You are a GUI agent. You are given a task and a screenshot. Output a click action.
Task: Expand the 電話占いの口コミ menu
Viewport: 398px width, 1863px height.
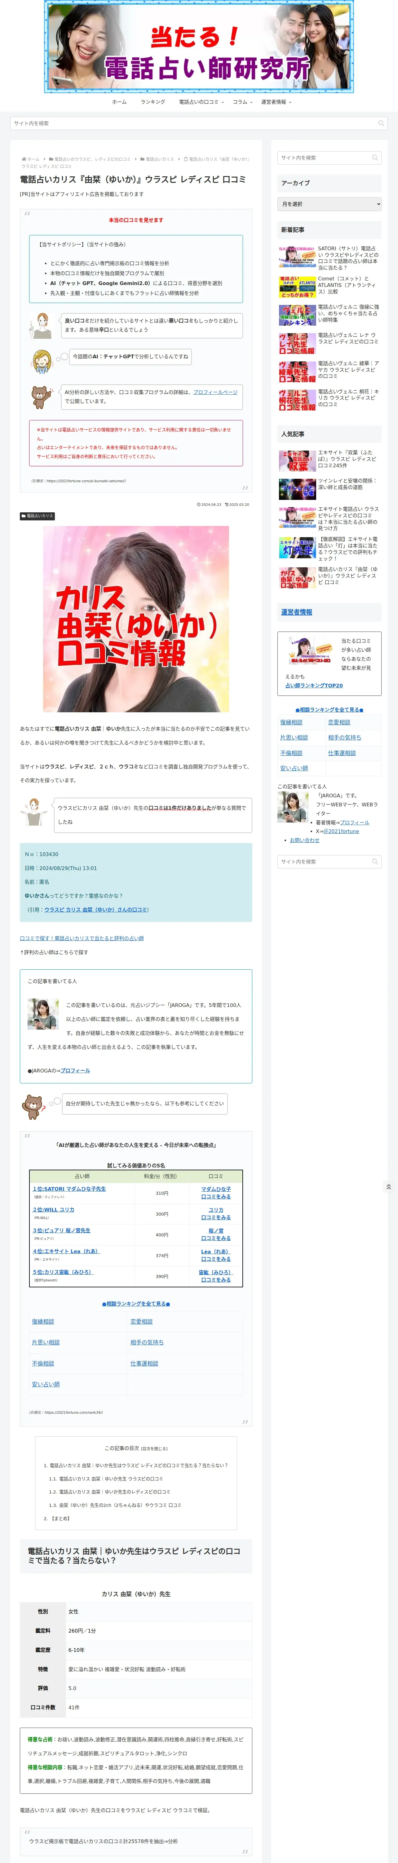click(201, 102)
